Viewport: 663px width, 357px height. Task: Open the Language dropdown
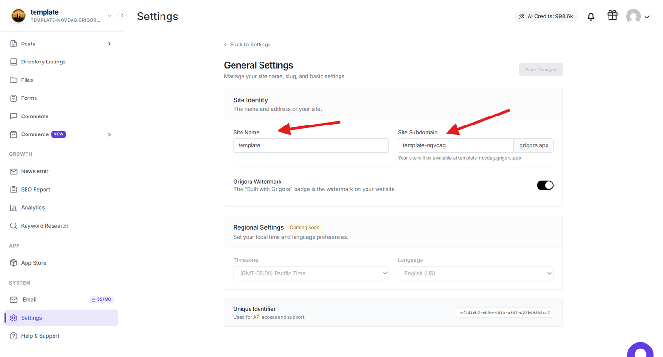tap(475, 273)
